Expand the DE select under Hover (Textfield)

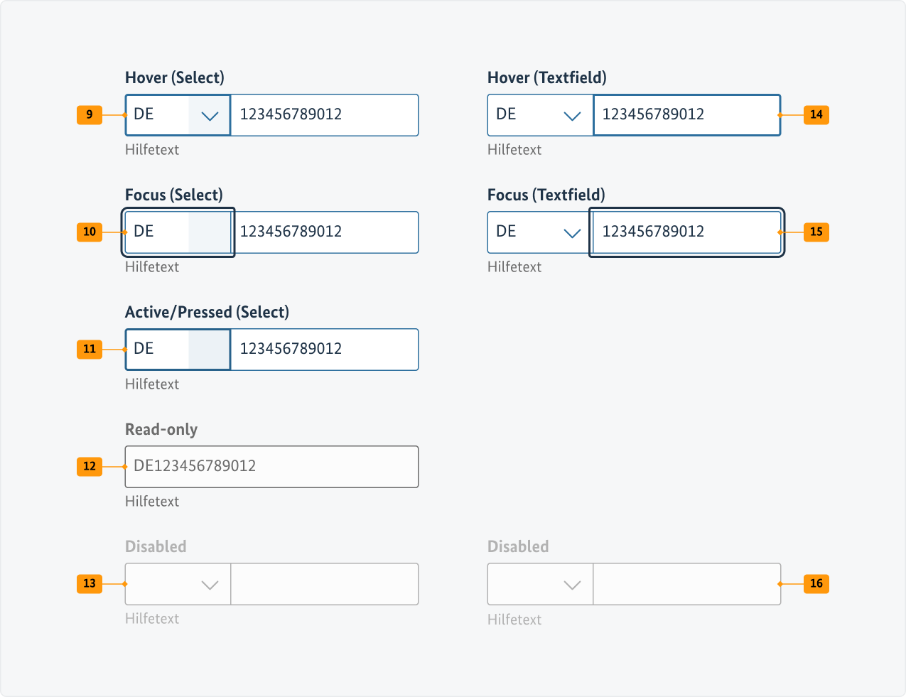pos(540,115)
